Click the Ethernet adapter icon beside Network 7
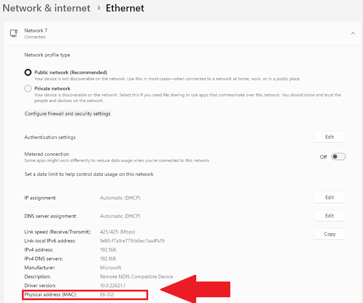This screenshot has width=363, height=303. 13,33
